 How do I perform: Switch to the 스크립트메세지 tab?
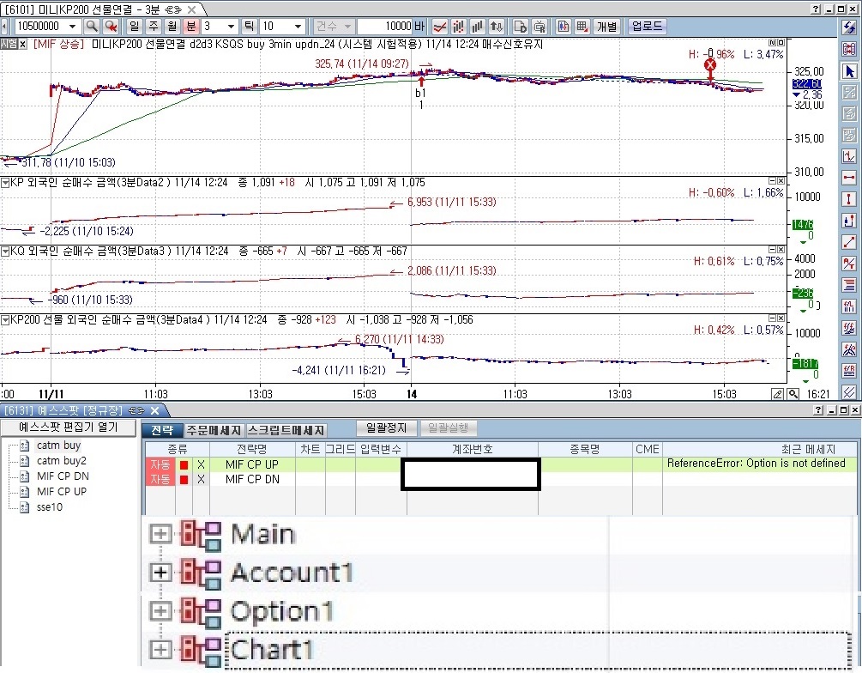[286, 430]
